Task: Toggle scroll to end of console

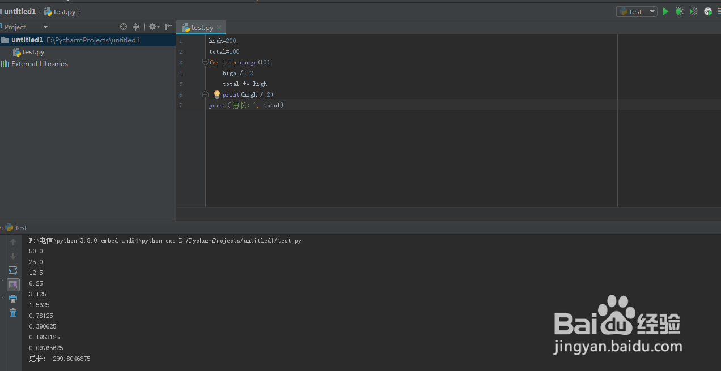Action: tap(13, 284)
